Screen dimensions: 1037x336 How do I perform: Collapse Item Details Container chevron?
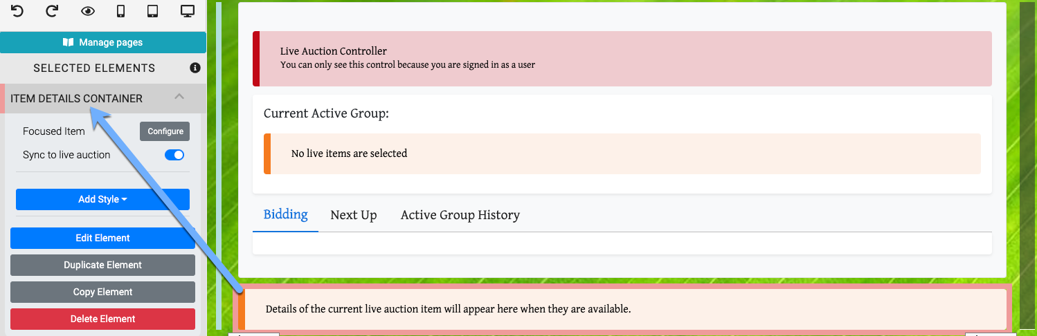(x=179, y=97)
